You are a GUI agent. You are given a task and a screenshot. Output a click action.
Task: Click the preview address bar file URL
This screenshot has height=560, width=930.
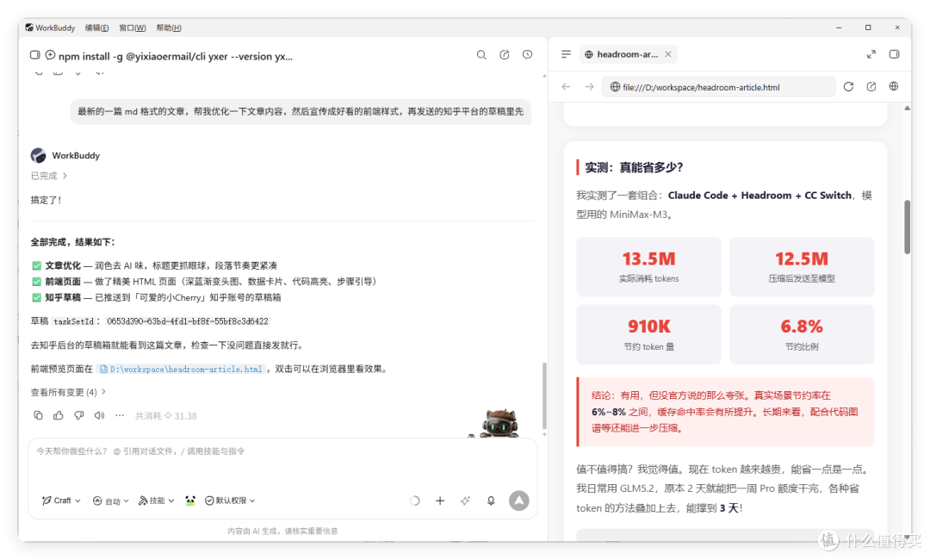coord(718,87)
